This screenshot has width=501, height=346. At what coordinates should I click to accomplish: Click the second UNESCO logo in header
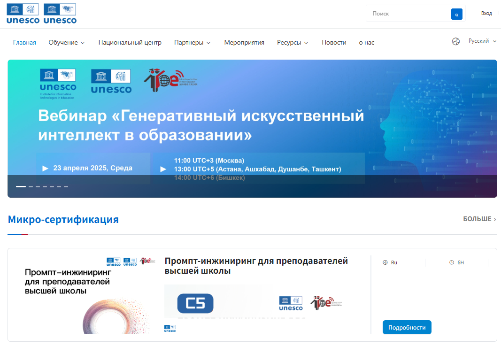(60, 14)
